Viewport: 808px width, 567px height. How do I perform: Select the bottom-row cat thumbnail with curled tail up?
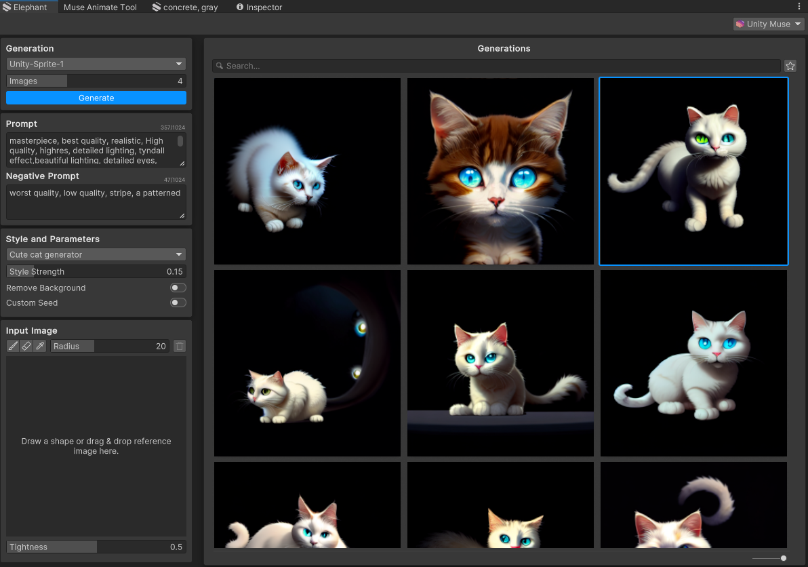coord(693,505)
